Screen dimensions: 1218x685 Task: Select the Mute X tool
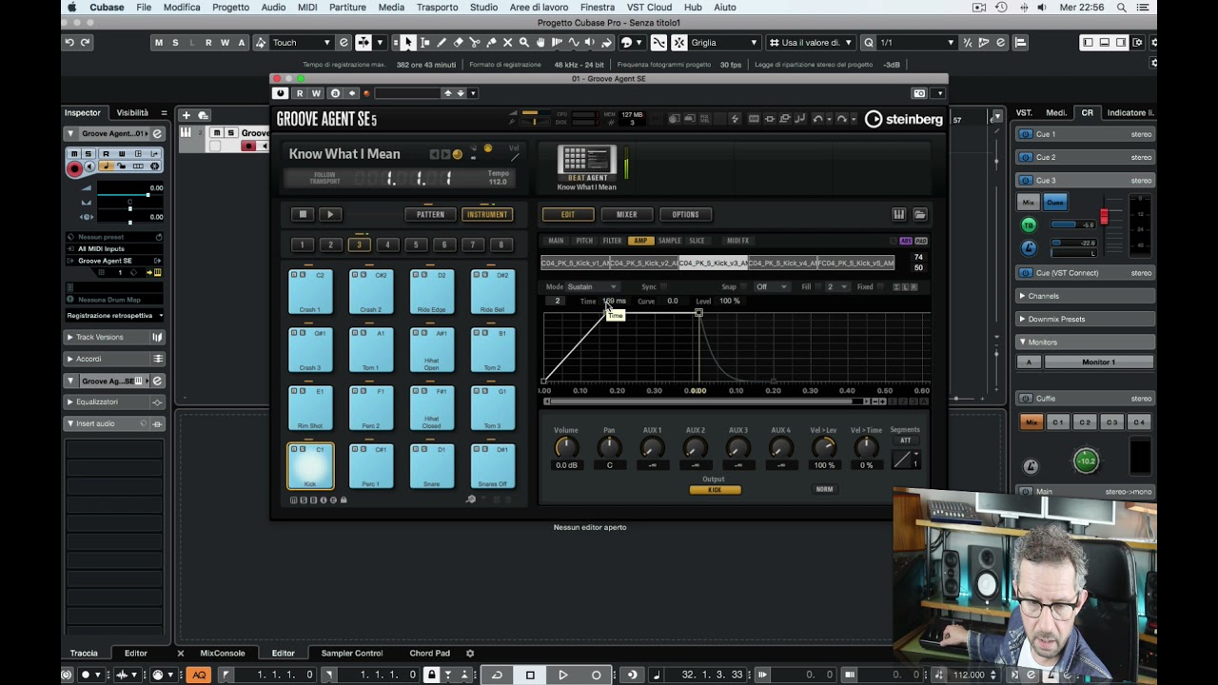(507, 42)
